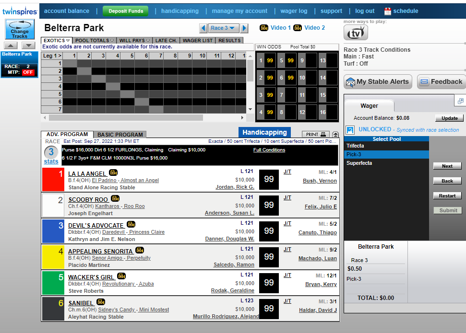
Task: Click the Change Tracks icon
Action: 20,29
